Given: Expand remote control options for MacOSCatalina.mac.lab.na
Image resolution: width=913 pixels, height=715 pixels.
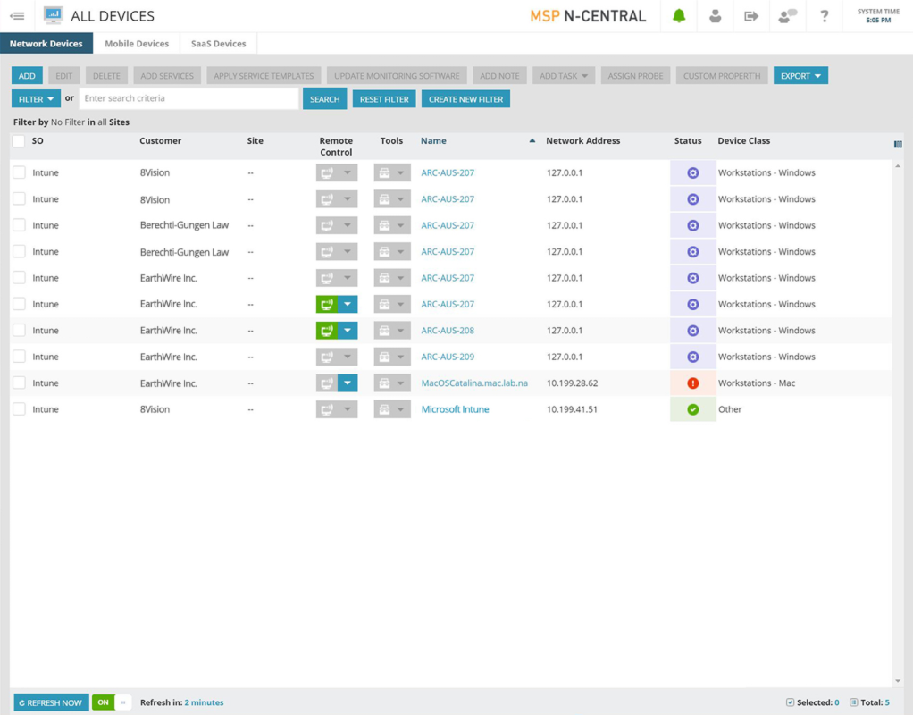Looking at the screenshot, I should (x=348, y=383).
